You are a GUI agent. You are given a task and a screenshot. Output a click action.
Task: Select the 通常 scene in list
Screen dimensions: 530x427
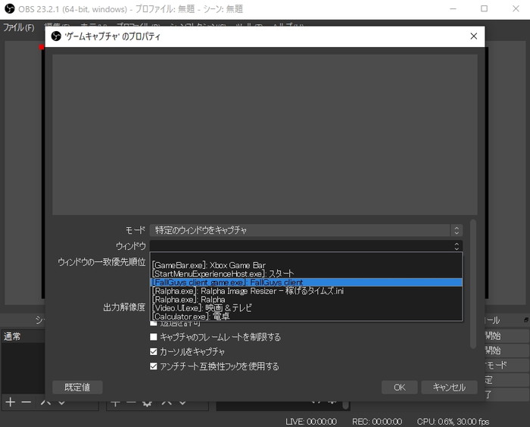point(23,336)
